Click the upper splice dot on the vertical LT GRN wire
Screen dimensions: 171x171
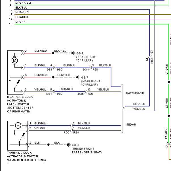point(169,82)
